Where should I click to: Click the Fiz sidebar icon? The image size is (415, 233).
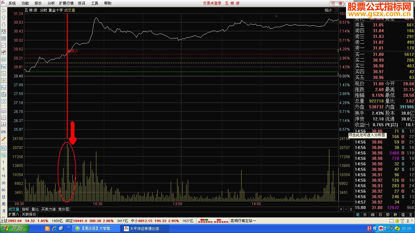click(x=4, y=87)
